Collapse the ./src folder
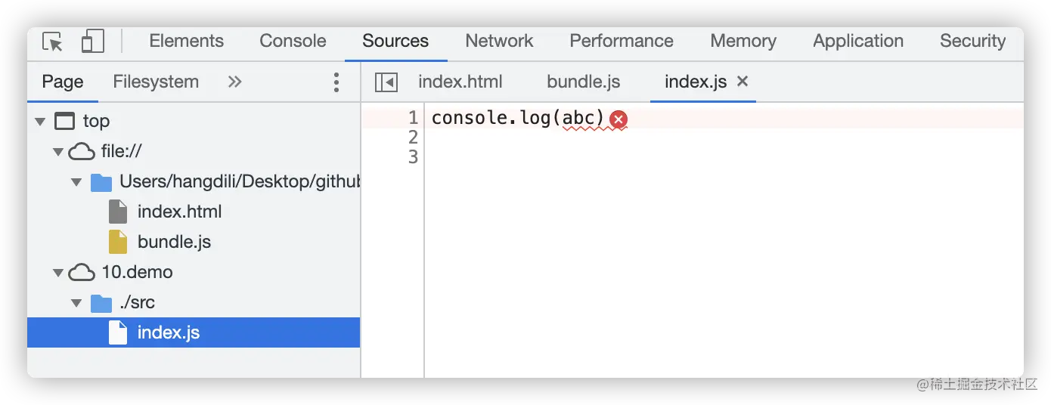 [76, 303]
